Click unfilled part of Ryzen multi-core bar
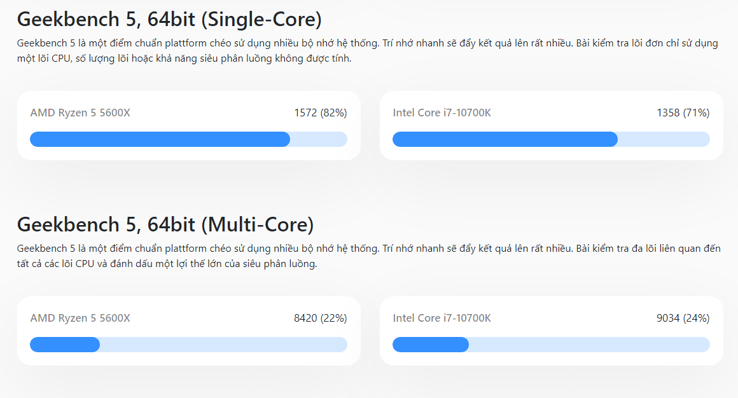The height and width of the screenshot is (398, 738). pyautogui.click(x=223, y=345)
